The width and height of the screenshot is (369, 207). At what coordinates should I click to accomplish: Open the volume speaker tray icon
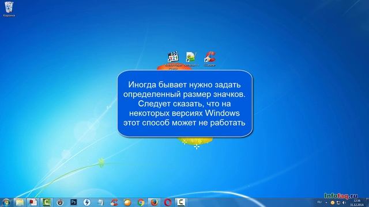[344, 202]
